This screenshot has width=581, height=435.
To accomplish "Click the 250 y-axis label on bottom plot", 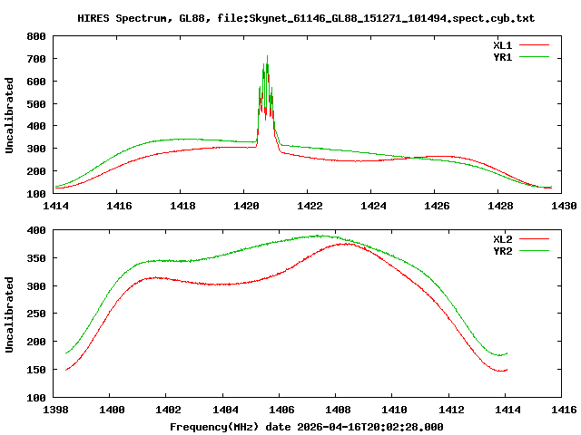I will coord(36,314).
